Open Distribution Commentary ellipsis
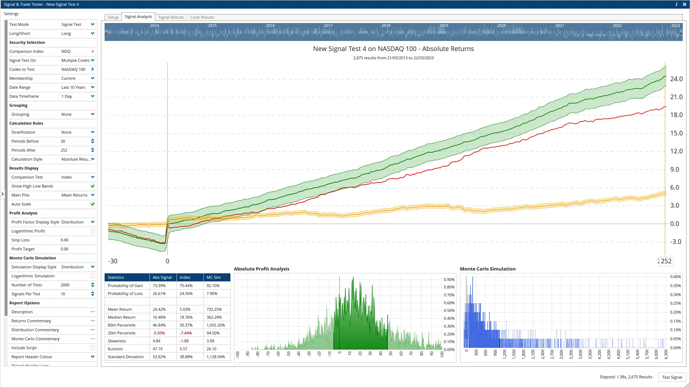690x388 pixels. tap(93, 330)
